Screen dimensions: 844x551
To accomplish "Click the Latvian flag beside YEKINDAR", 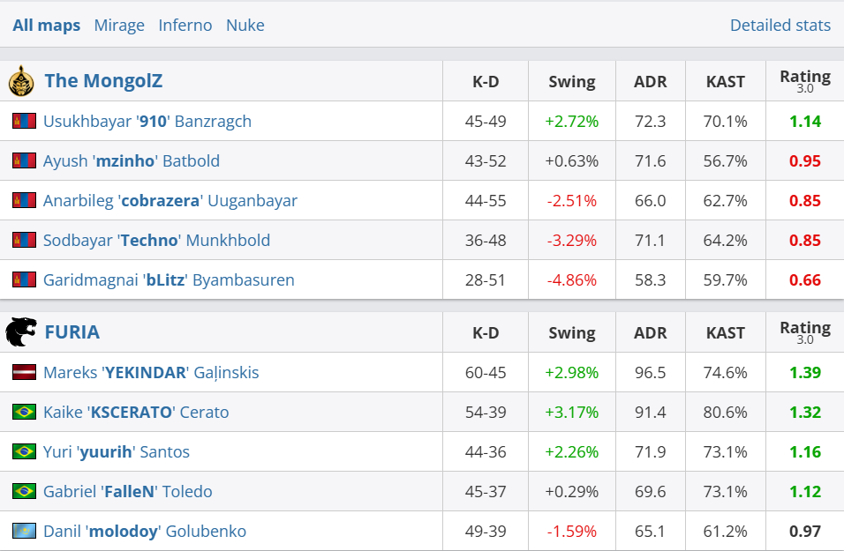I will pos(24,372).
